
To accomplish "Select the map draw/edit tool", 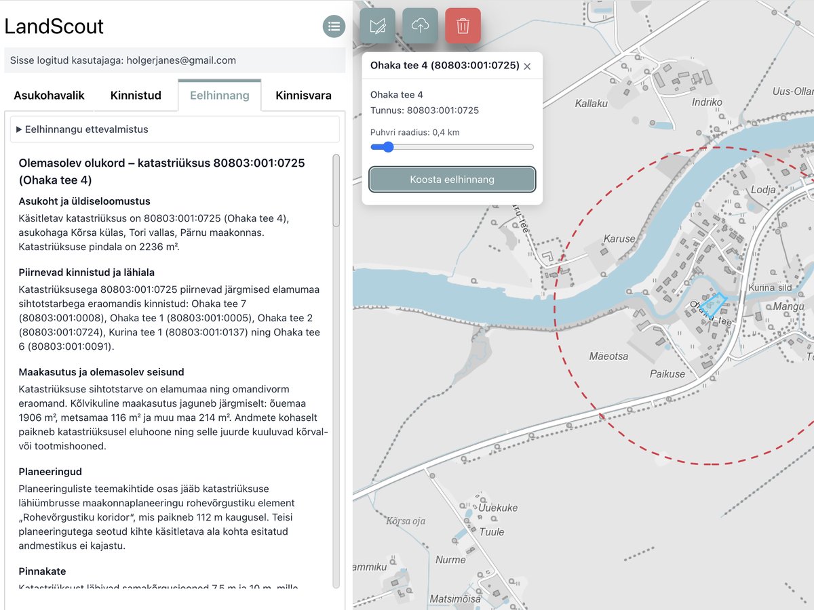I will (377, 26).
